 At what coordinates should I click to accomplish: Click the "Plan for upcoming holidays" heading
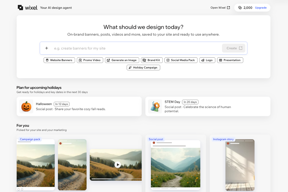click(39, 88)
